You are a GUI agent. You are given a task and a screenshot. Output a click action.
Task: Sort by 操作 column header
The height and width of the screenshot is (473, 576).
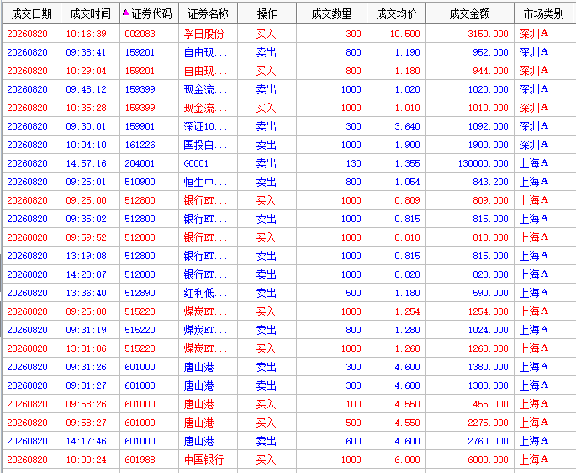(267, 14)
